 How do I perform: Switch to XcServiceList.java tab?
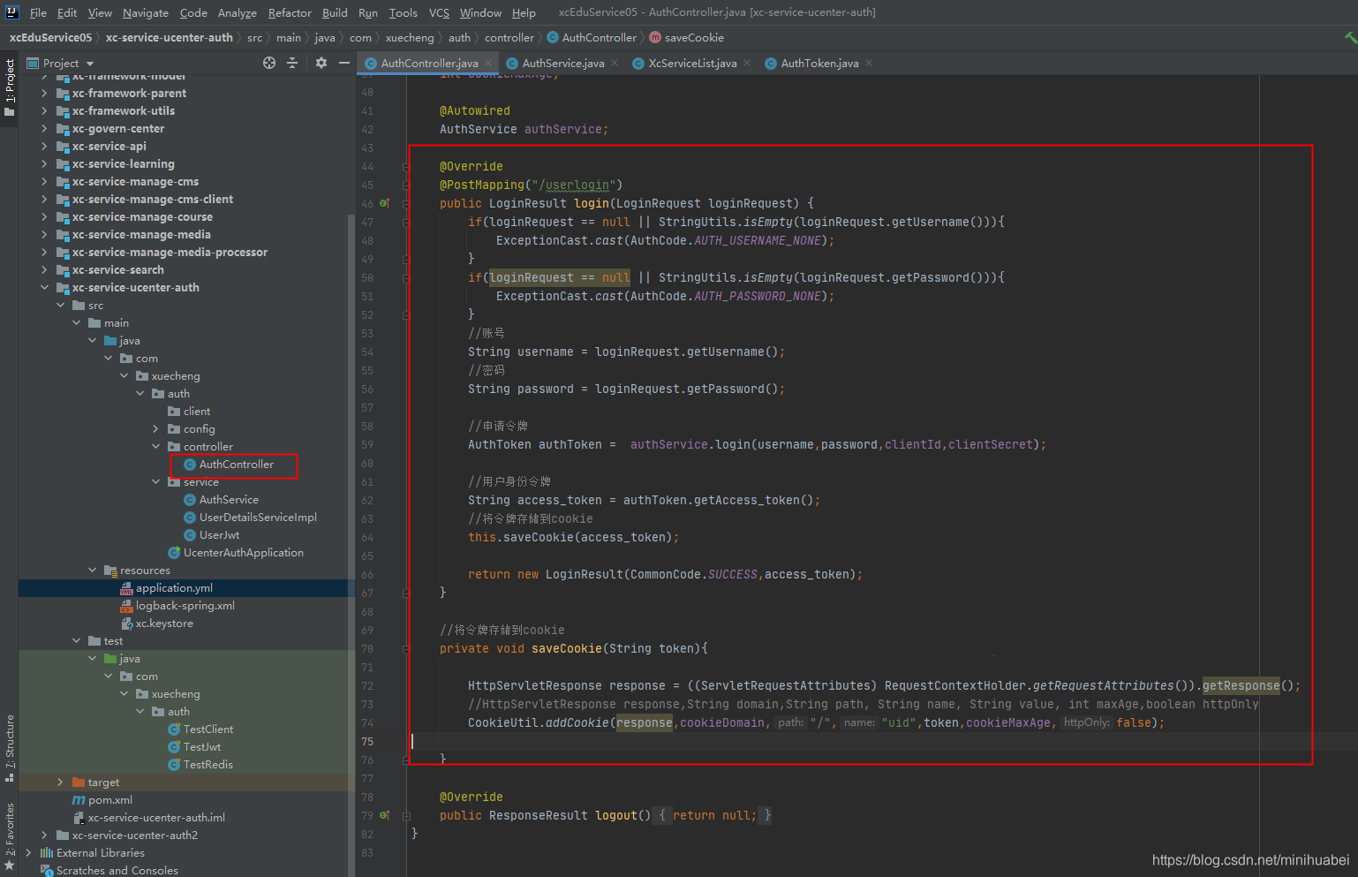click(692, 63)
